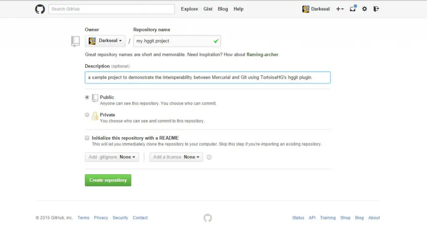
Task: Click the Public repository book icon
Action: click(x=95, y=98)
